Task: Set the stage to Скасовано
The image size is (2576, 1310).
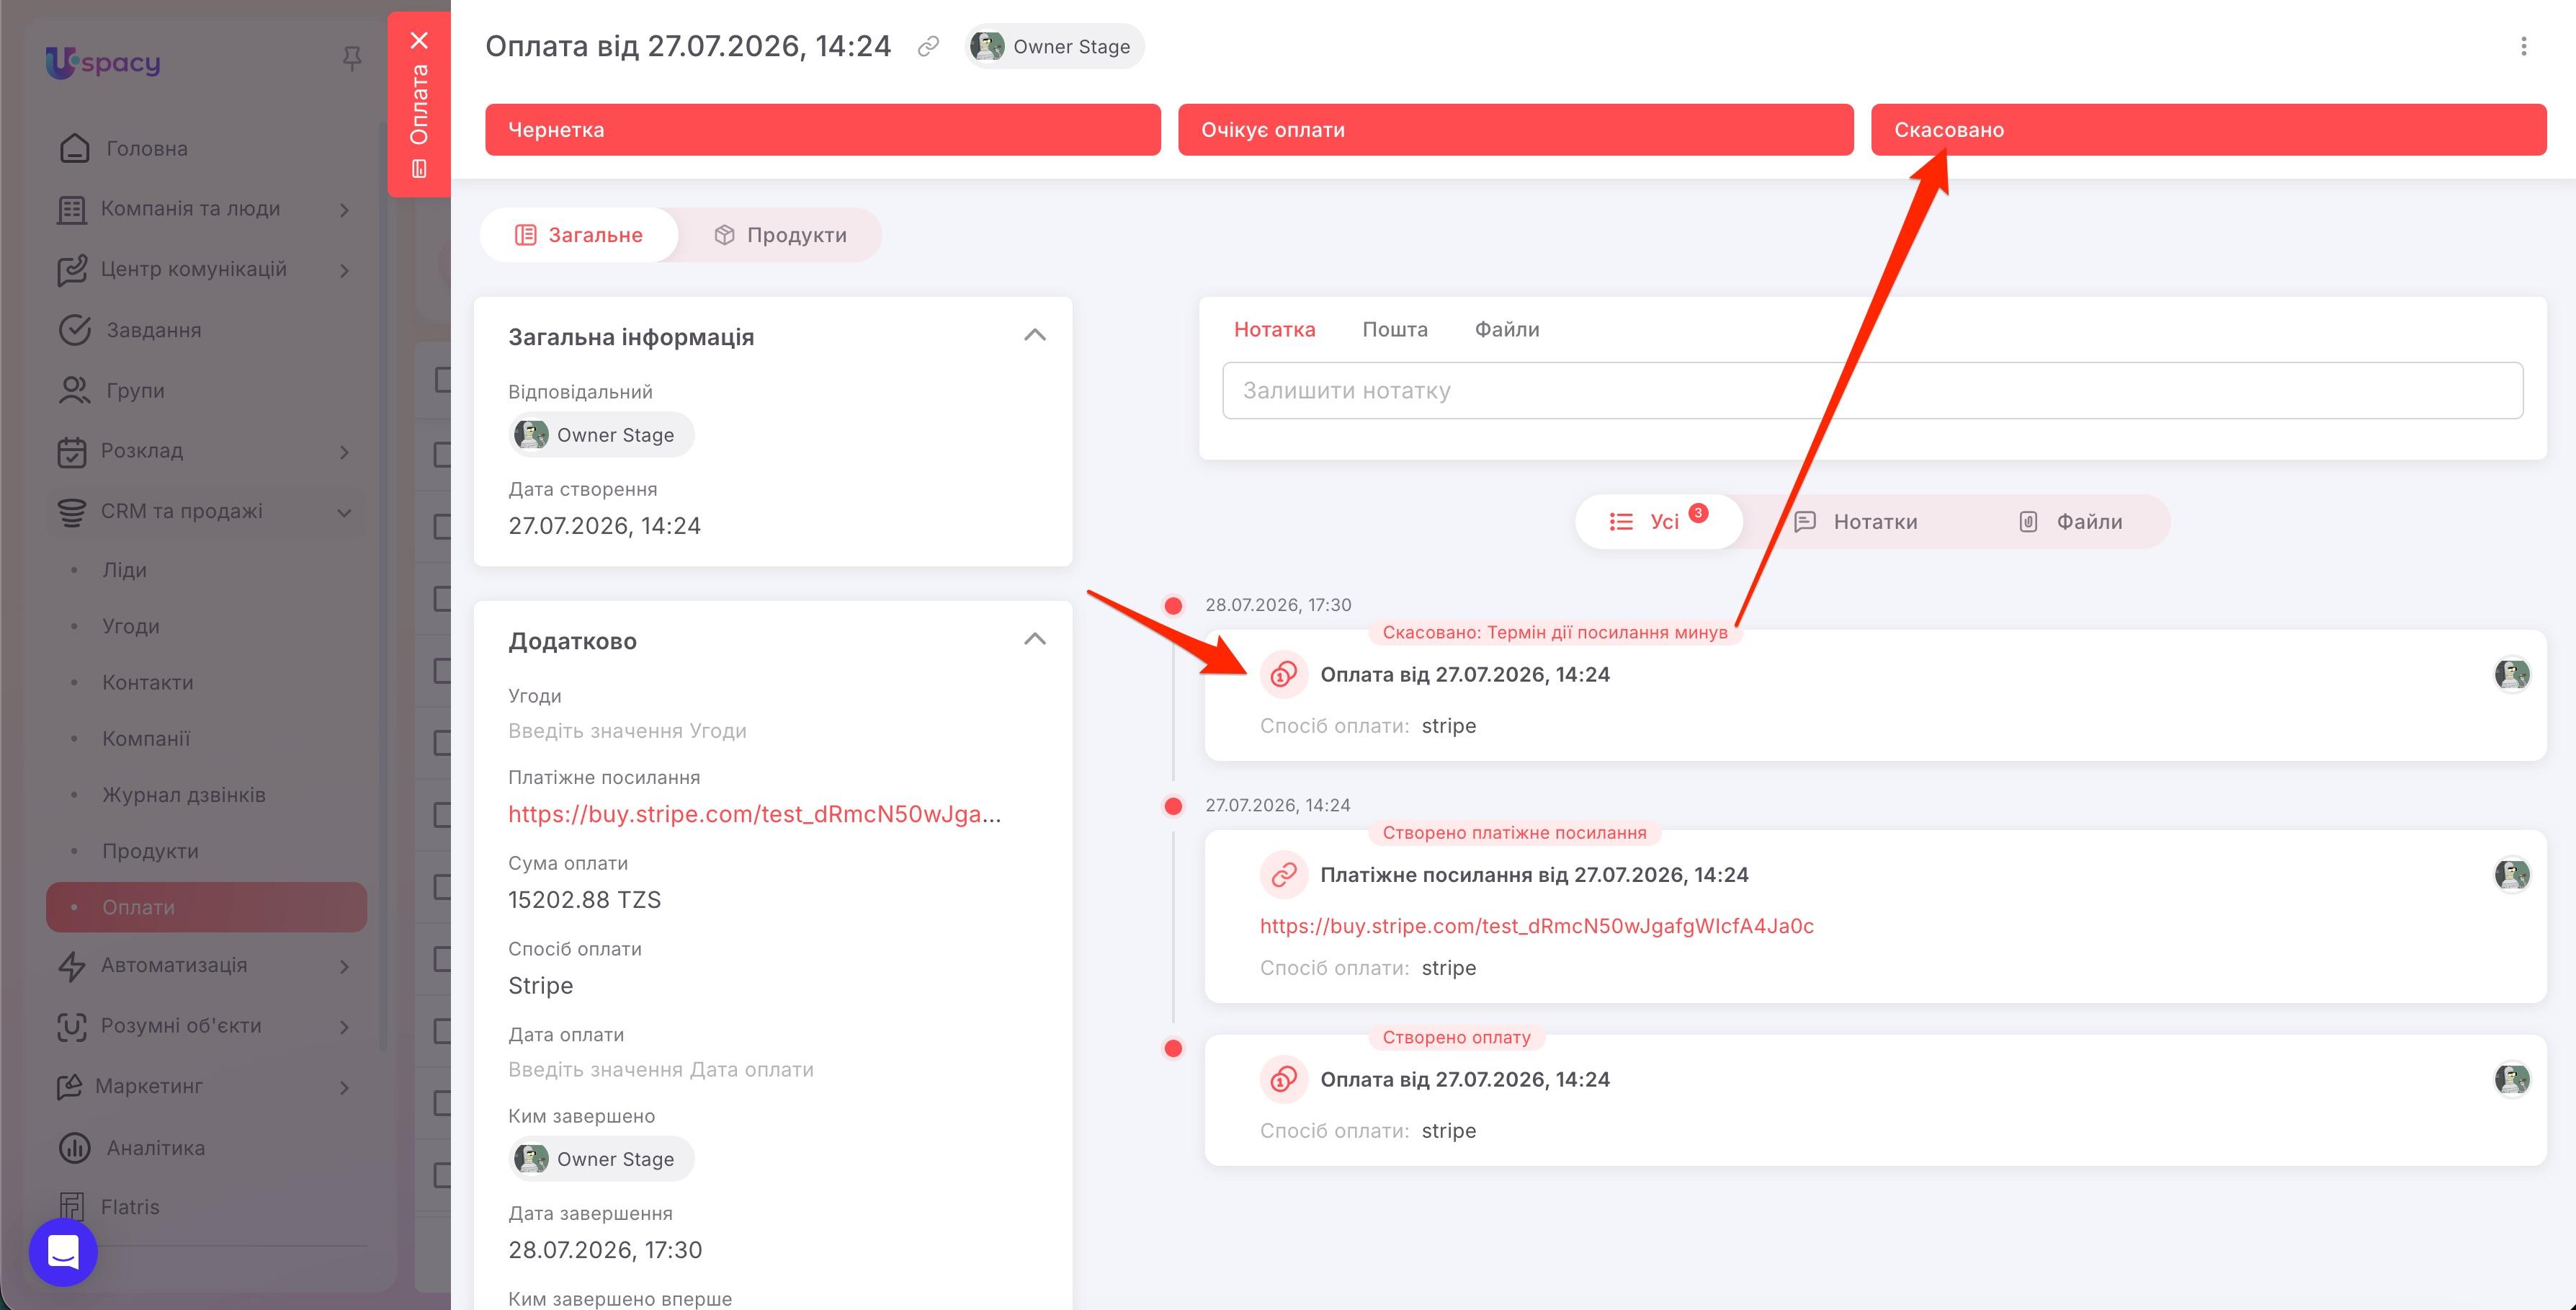Action: click(2209, 130)
